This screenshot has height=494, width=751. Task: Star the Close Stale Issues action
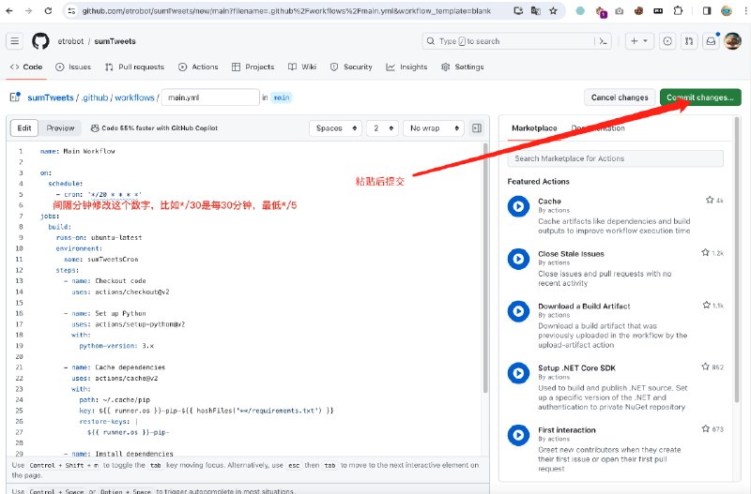point(706,252)
